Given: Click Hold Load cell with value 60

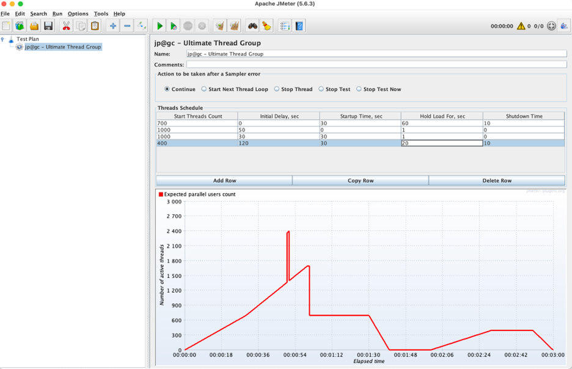Looking at the screenshot, I should tap(442, 123).
